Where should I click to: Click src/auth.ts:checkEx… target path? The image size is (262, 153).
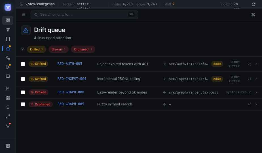[x=189, y=64]
